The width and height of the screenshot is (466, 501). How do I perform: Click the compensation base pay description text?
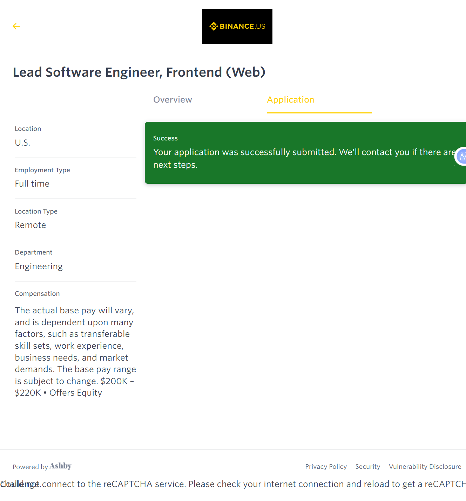[x=75, y=352]
